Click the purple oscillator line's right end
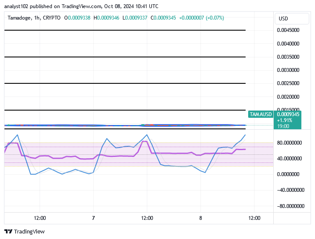 245,149
